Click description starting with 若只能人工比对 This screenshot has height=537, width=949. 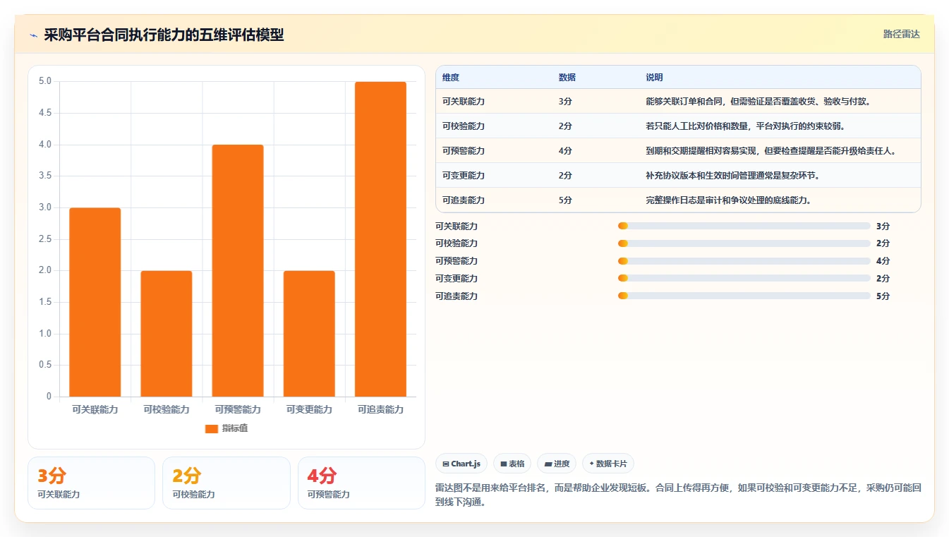[745, 126]
